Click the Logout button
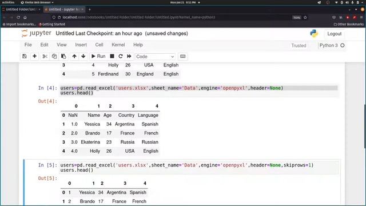The width and height of the screenshot is (366, 206). [334, 34]
